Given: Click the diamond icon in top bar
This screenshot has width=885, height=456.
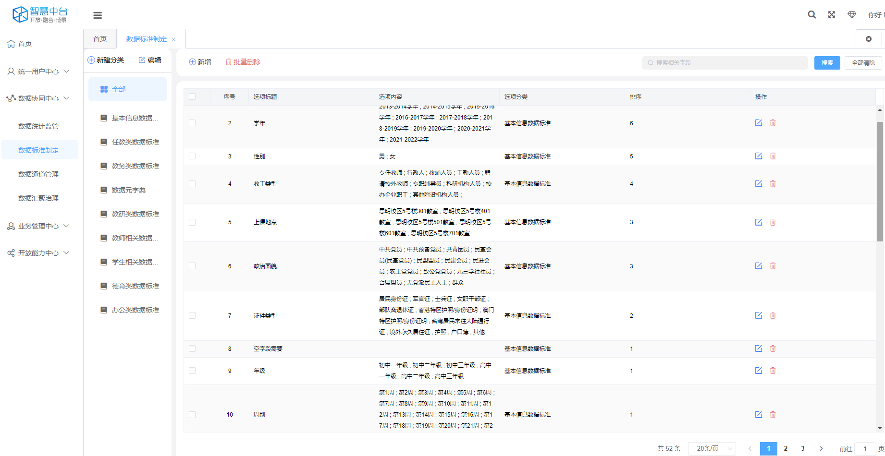Looking at the screenshot, I should click(x=851, y=15).
